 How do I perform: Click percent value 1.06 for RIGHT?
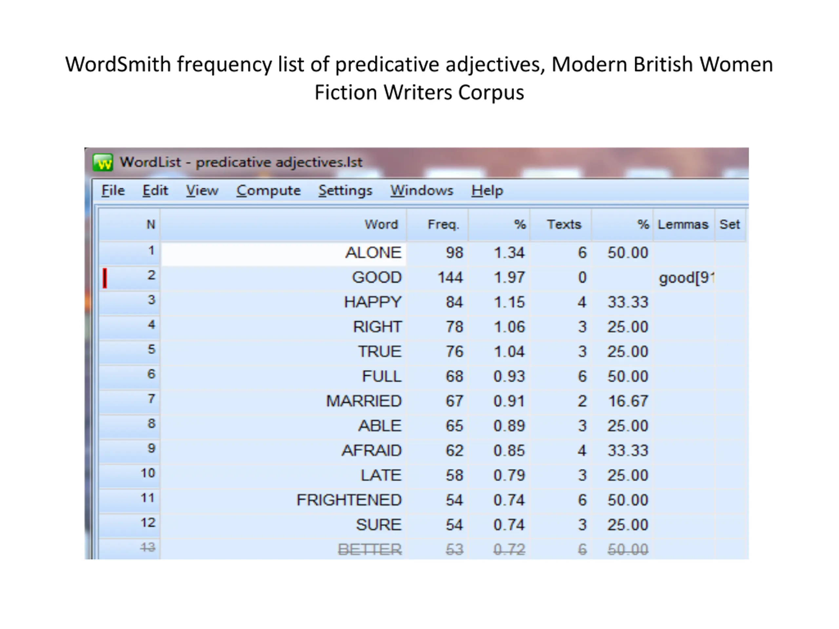509,327
